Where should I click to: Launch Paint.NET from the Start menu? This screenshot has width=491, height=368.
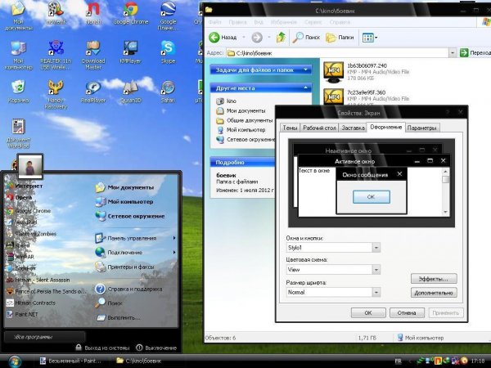(22, 314)
